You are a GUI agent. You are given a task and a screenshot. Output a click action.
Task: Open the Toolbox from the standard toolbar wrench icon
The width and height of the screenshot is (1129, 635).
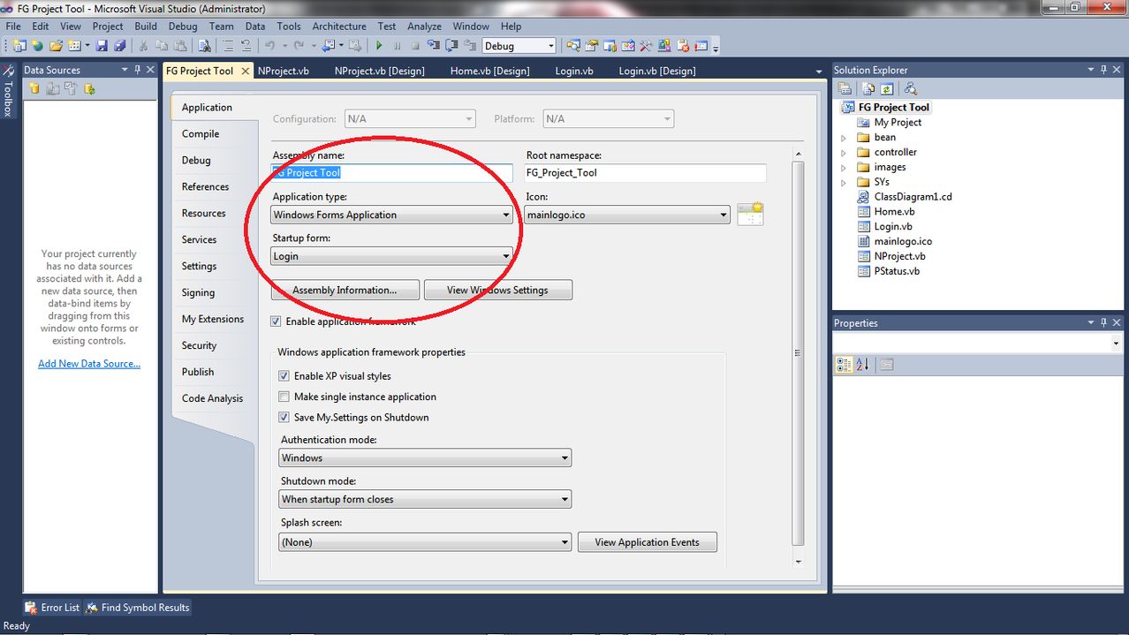pyautogui.click(x=646, y=46)
